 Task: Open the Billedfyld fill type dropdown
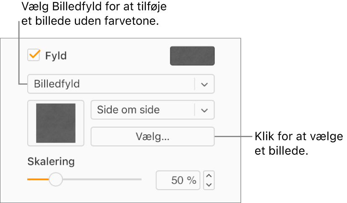point(121,84)
